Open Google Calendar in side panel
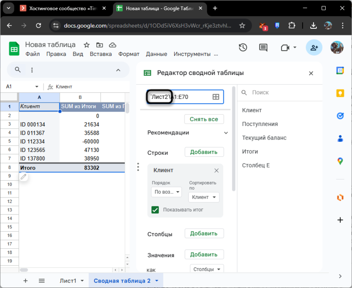Image resolution: width=352 pixels, height=288 pixels. click(x=340, y=71)
